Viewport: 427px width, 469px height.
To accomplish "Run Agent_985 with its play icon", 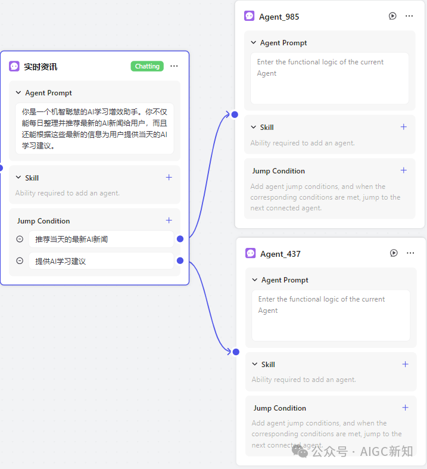I will pyautogui.click(x=392, y=16).
